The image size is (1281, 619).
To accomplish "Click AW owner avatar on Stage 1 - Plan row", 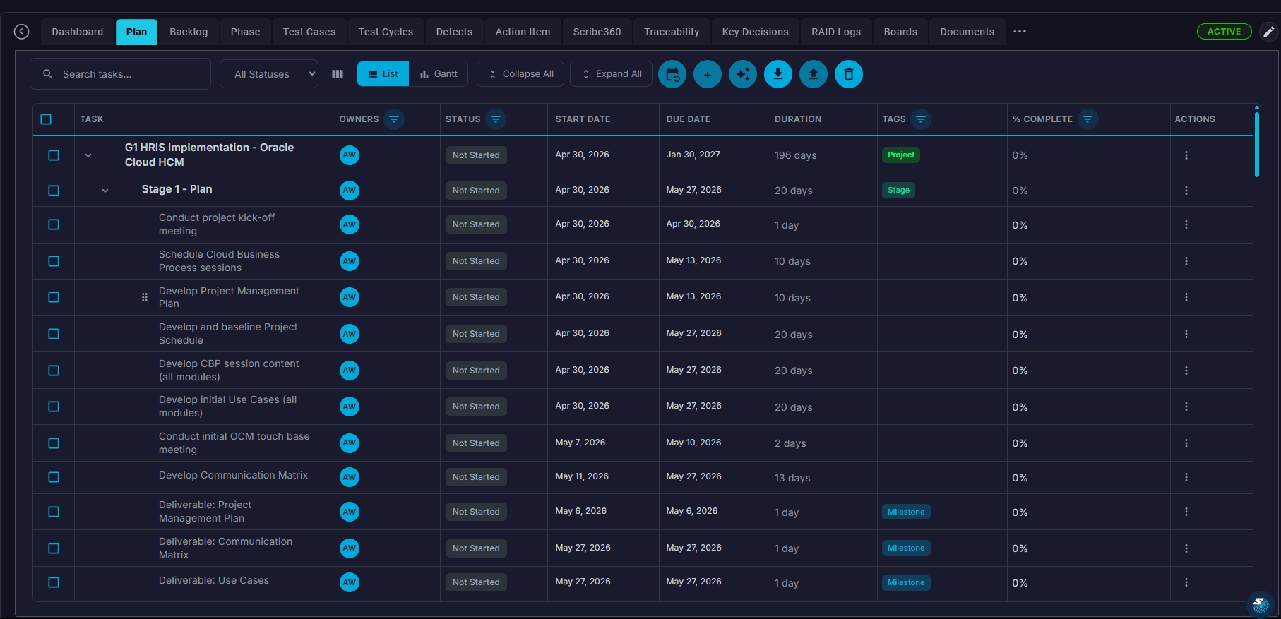I will (x=350, y=190).
